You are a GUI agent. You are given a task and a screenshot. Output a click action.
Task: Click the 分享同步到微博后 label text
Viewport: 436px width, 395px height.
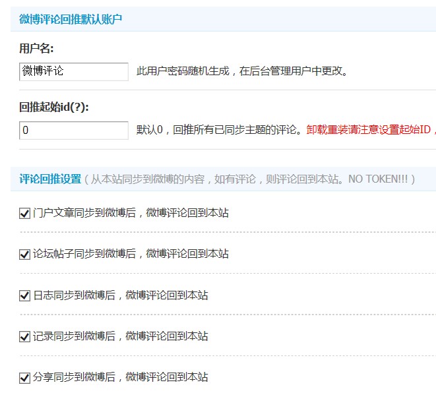pos(120,377)
